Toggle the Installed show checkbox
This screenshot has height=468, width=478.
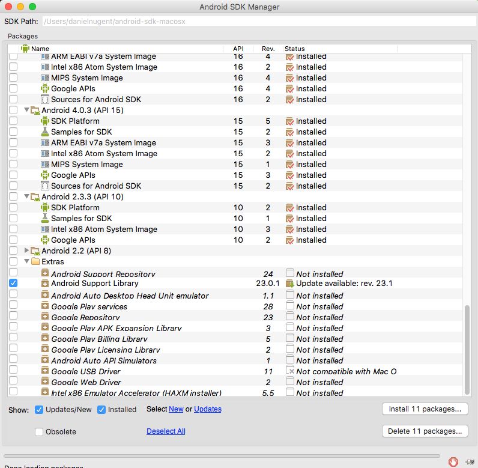(101, 410)
